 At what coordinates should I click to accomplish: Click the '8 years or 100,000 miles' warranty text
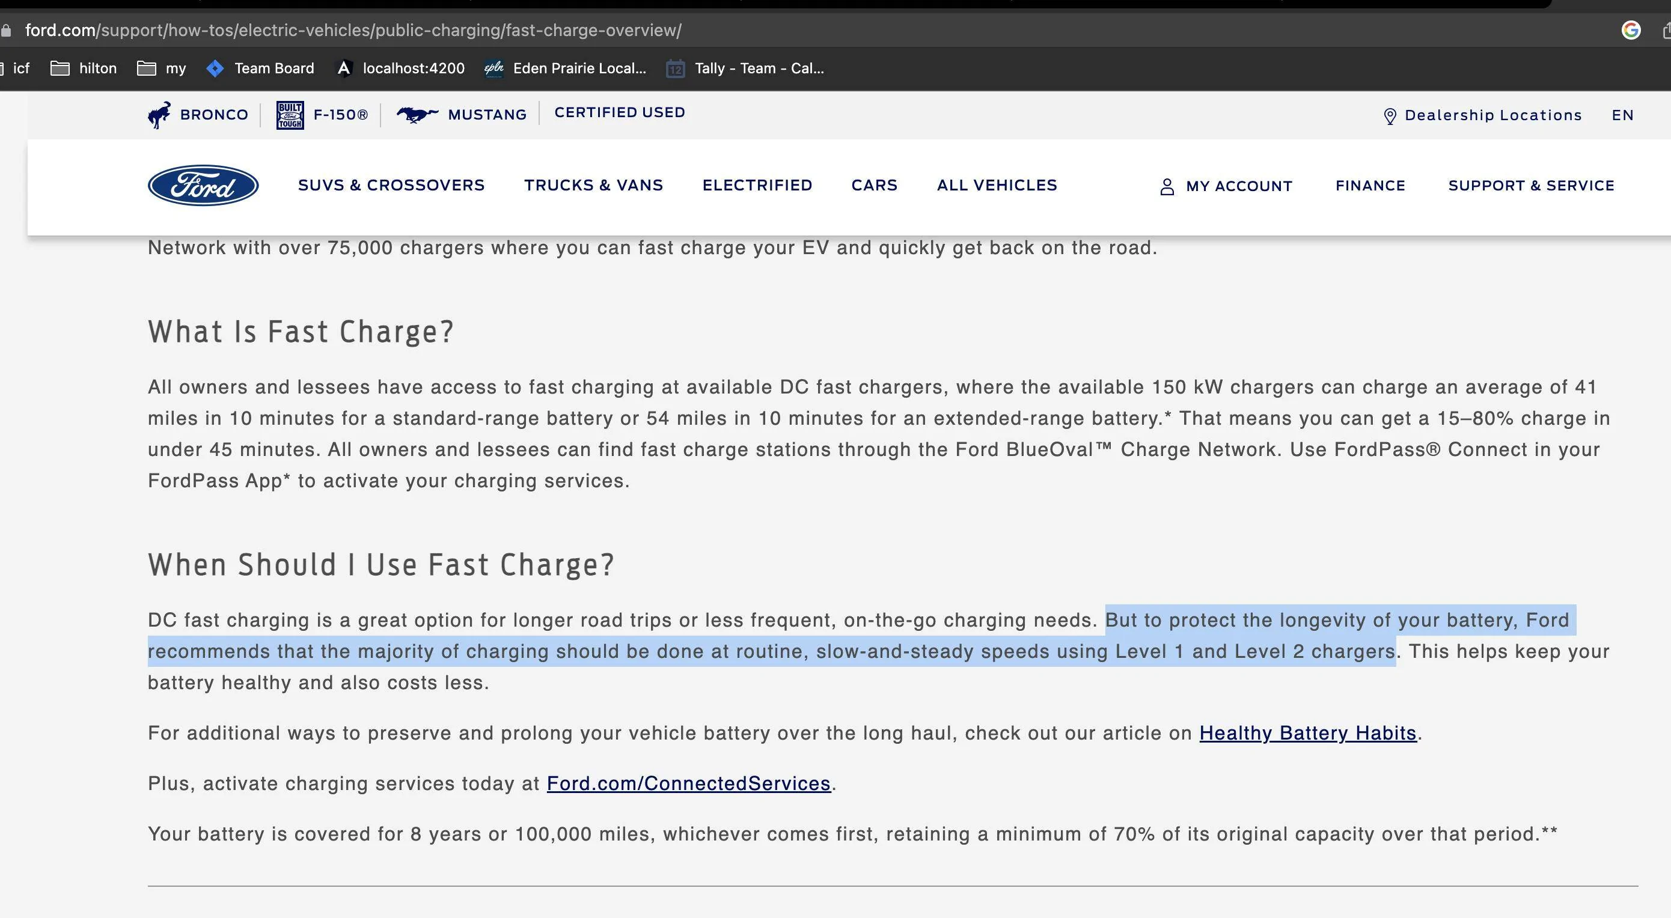(x=530, y=834)
